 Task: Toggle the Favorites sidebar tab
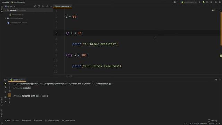2,112
